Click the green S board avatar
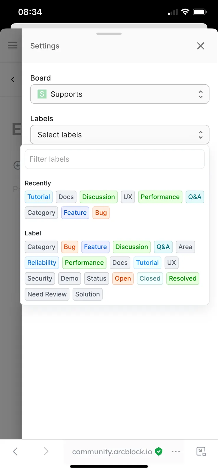 coord(42,94)
